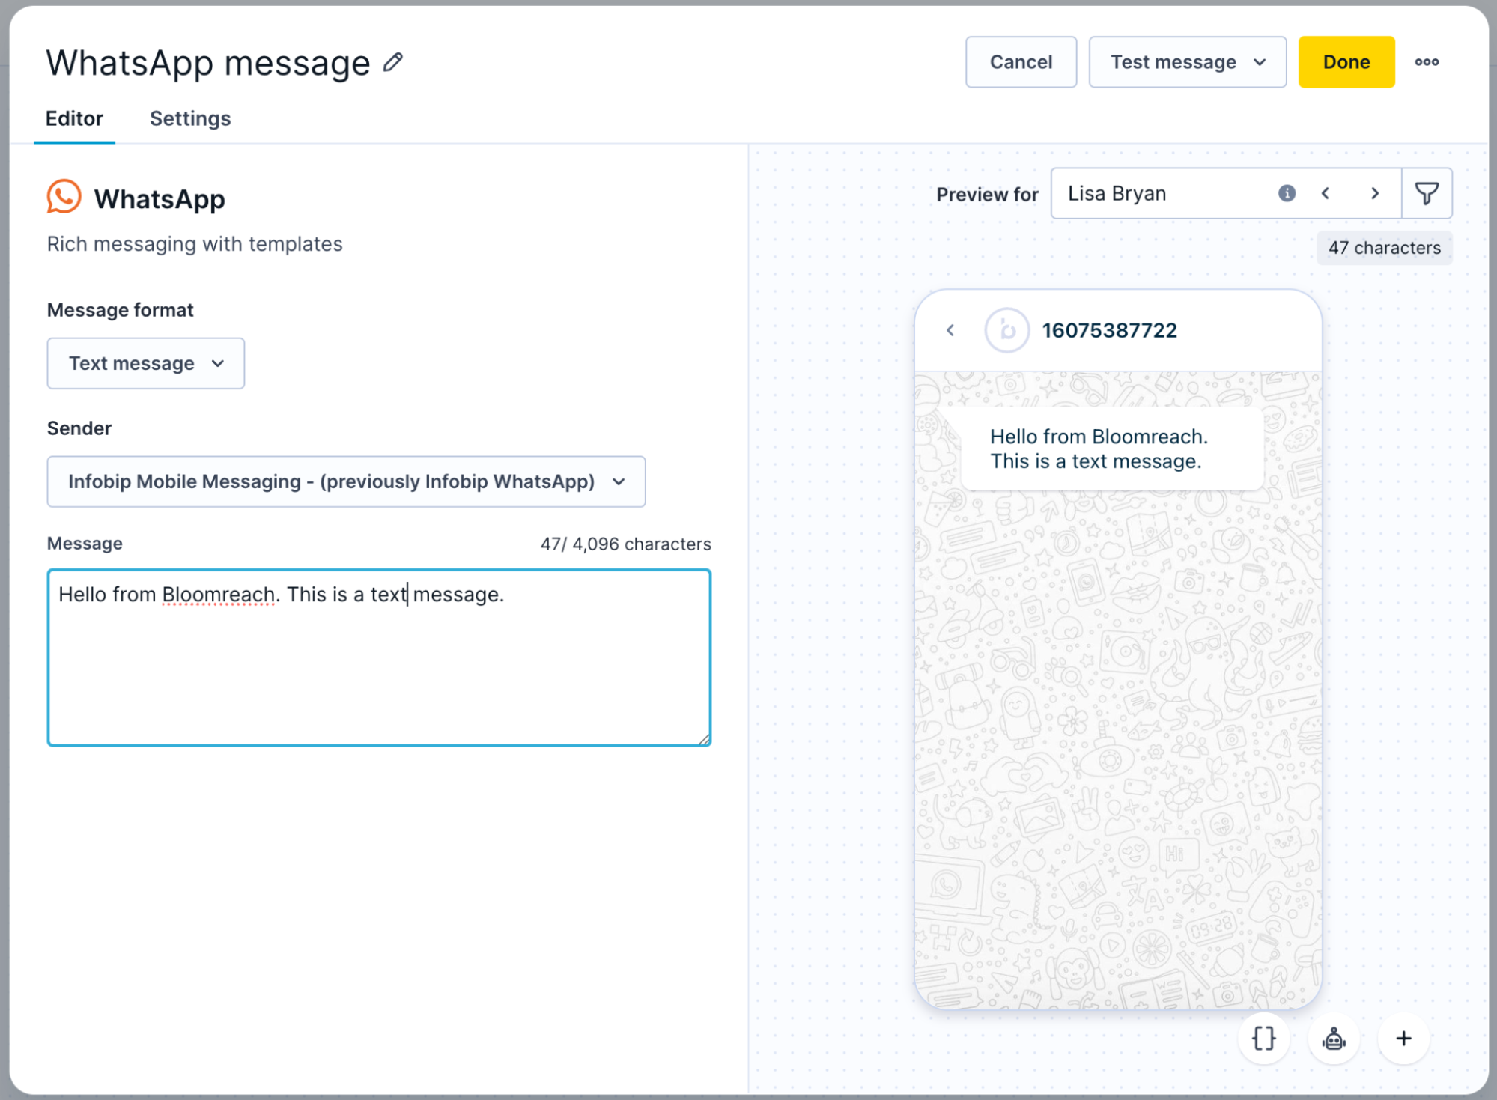Open the preview customer filter
Viewport: 1497px width, 1100px height.
pyautogui.click(x=1426, y=194)
